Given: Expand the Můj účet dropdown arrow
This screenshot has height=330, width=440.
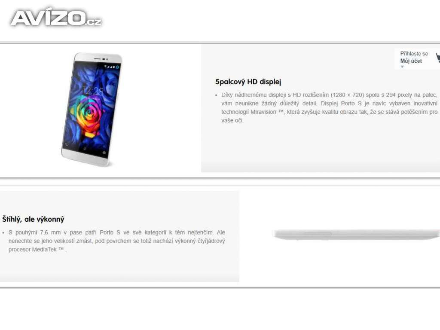Looking at the screenshot, I should click(x=402, y=67).
